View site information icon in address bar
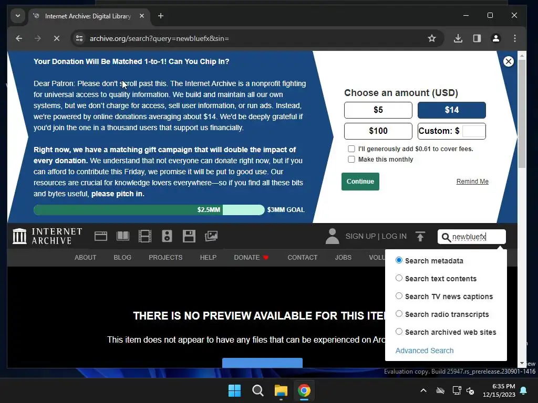This screenshot has width=538, height=403. point(79,38)
